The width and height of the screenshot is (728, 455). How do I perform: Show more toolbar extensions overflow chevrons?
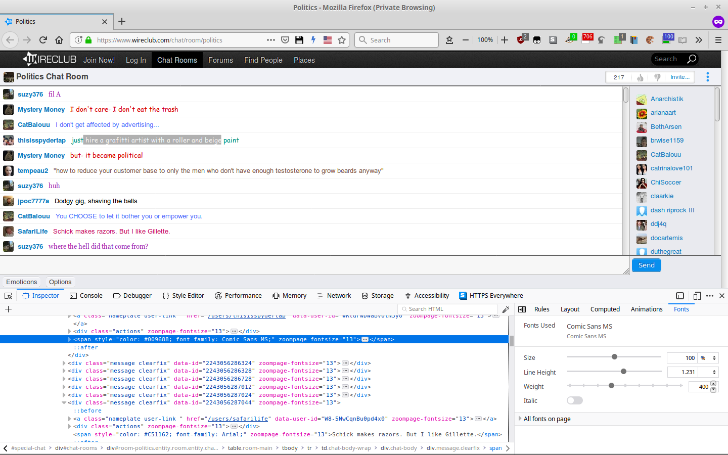tap(699, 40)
